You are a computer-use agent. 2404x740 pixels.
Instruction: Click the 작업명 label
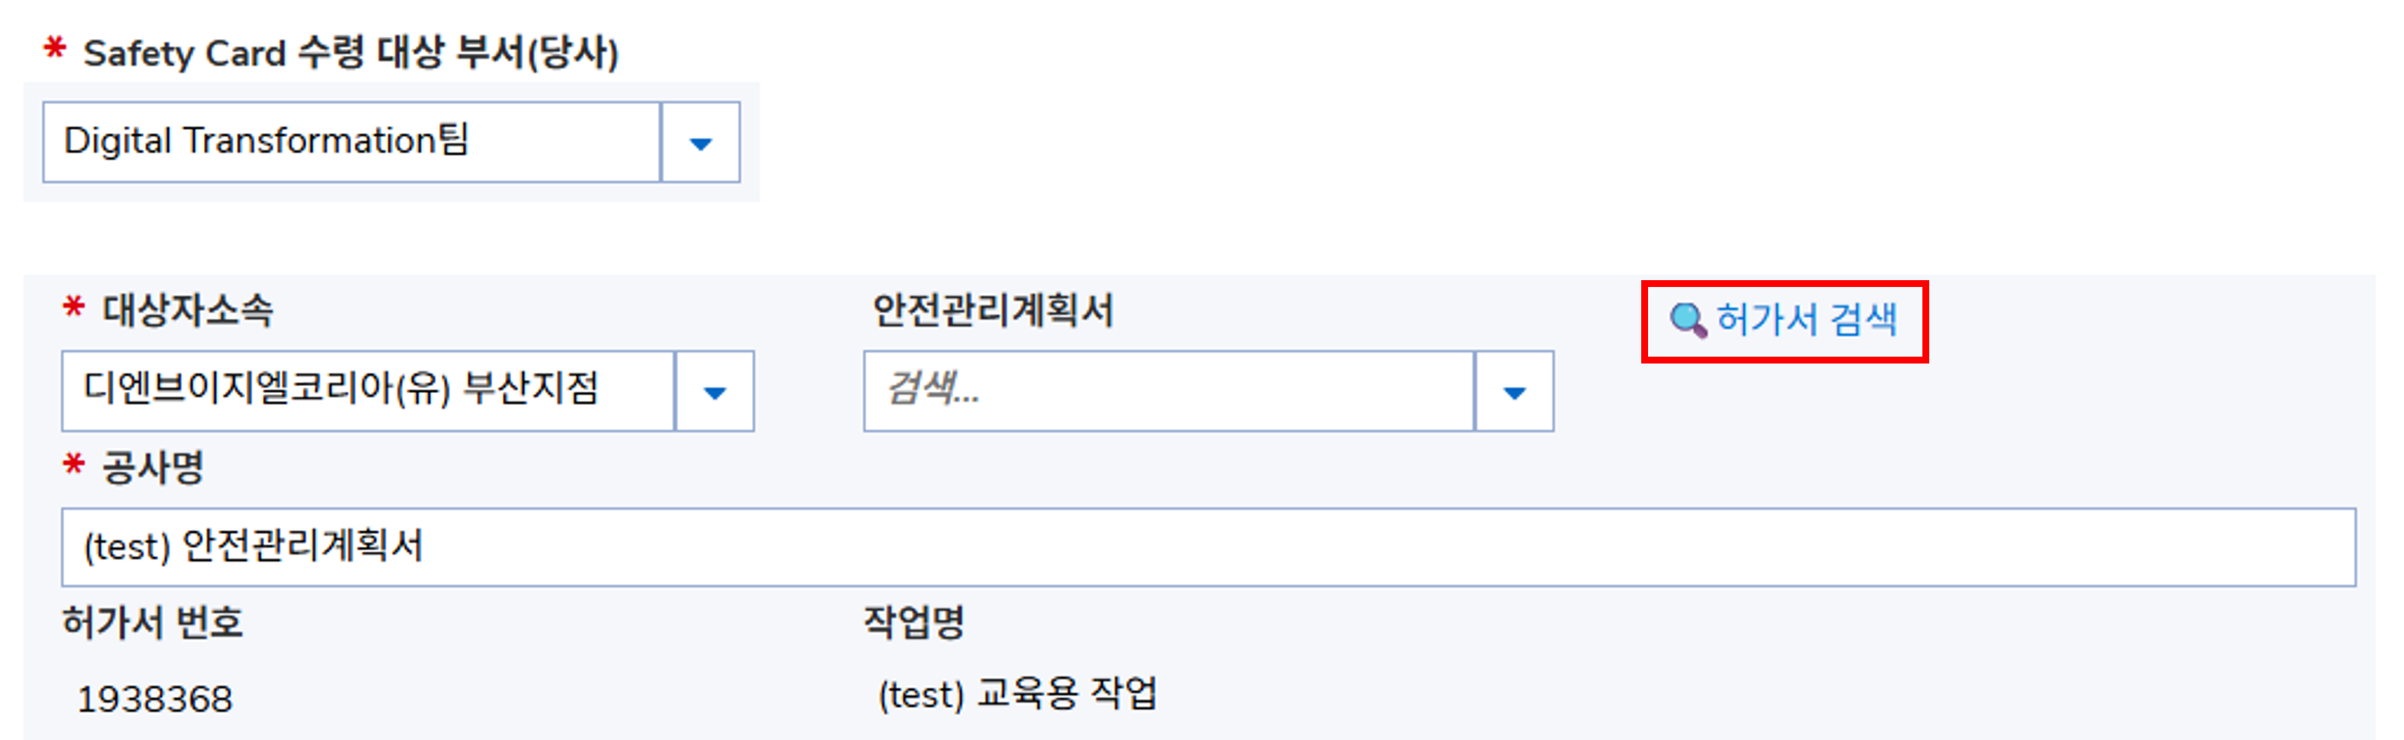click(x=913, y=622)
